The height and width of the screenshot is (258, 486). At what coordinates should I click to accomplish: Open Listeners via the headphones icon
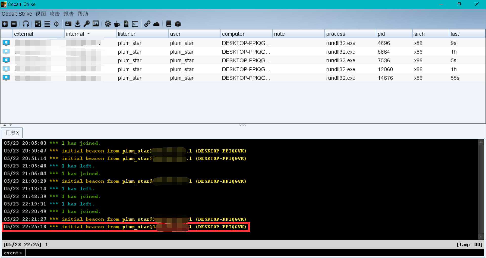coord(26,24)
